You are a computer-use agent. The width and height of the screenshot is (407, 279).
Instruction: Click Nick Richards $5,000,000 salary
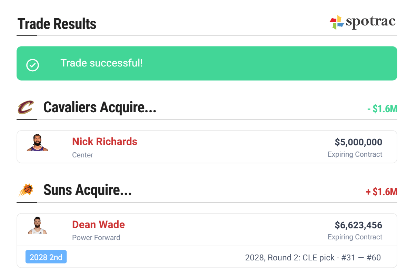(358, 142)
